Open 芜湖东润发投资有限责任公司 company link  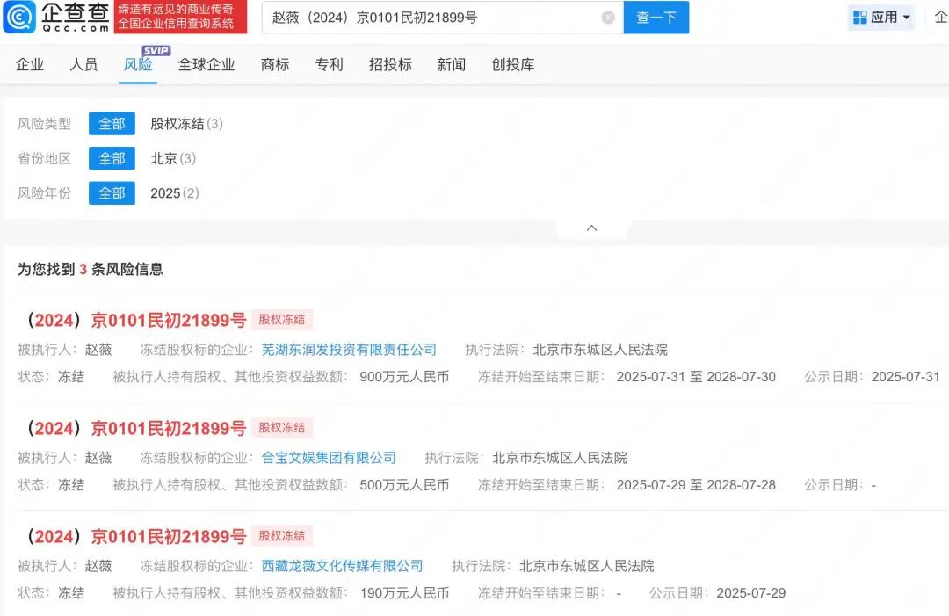tap(349, 350)
